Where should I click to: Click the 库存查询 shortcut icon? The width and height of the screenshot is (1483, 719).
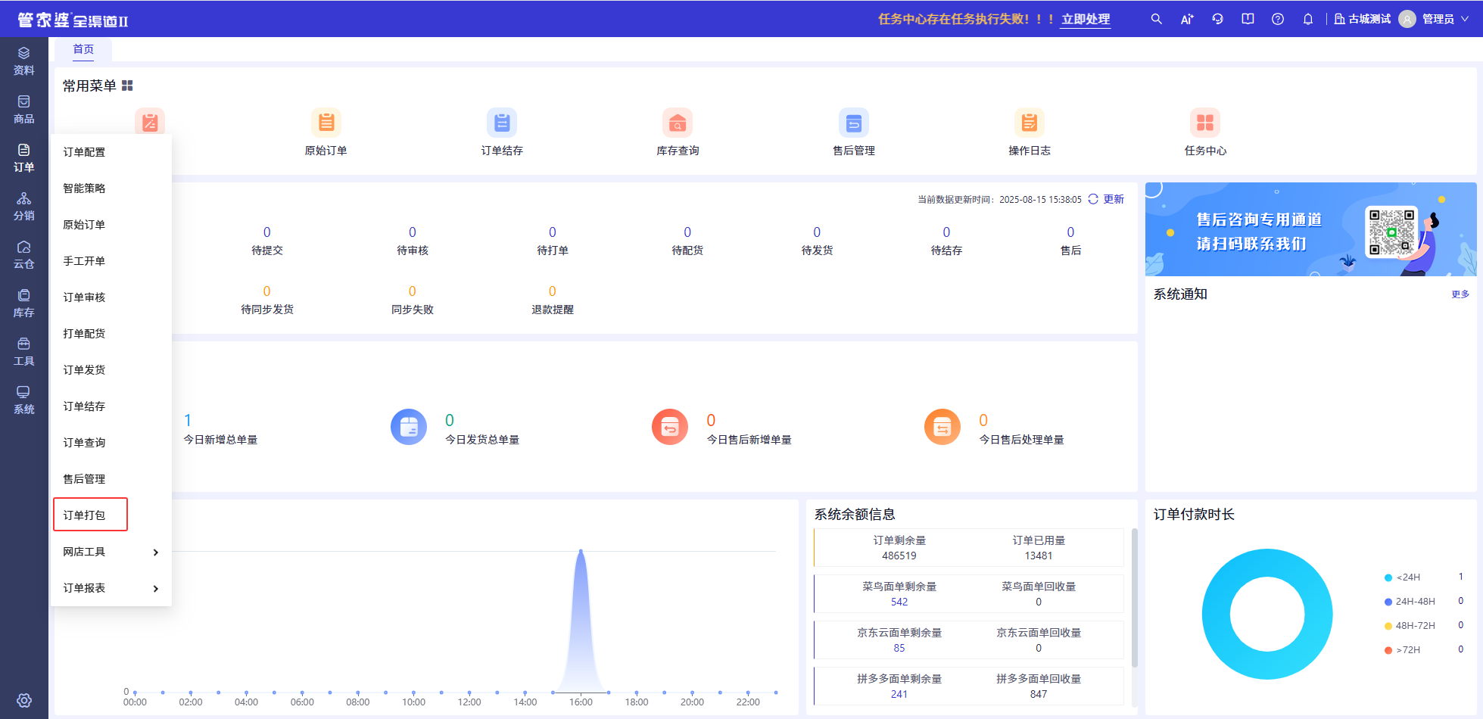coord(678,122)
